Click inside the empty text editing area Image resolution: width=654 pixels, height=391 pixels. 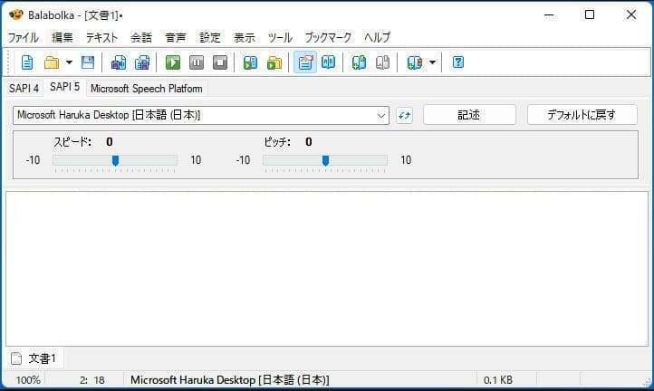point(327,269)
